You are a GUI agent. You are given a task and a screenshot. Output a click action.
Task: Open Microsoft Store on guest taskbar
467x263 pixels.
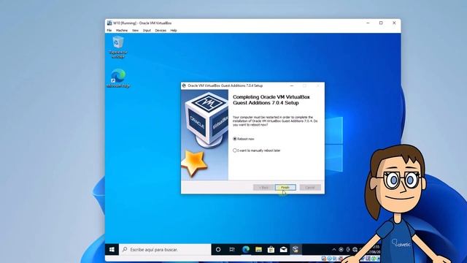click(x=271, y=250)
